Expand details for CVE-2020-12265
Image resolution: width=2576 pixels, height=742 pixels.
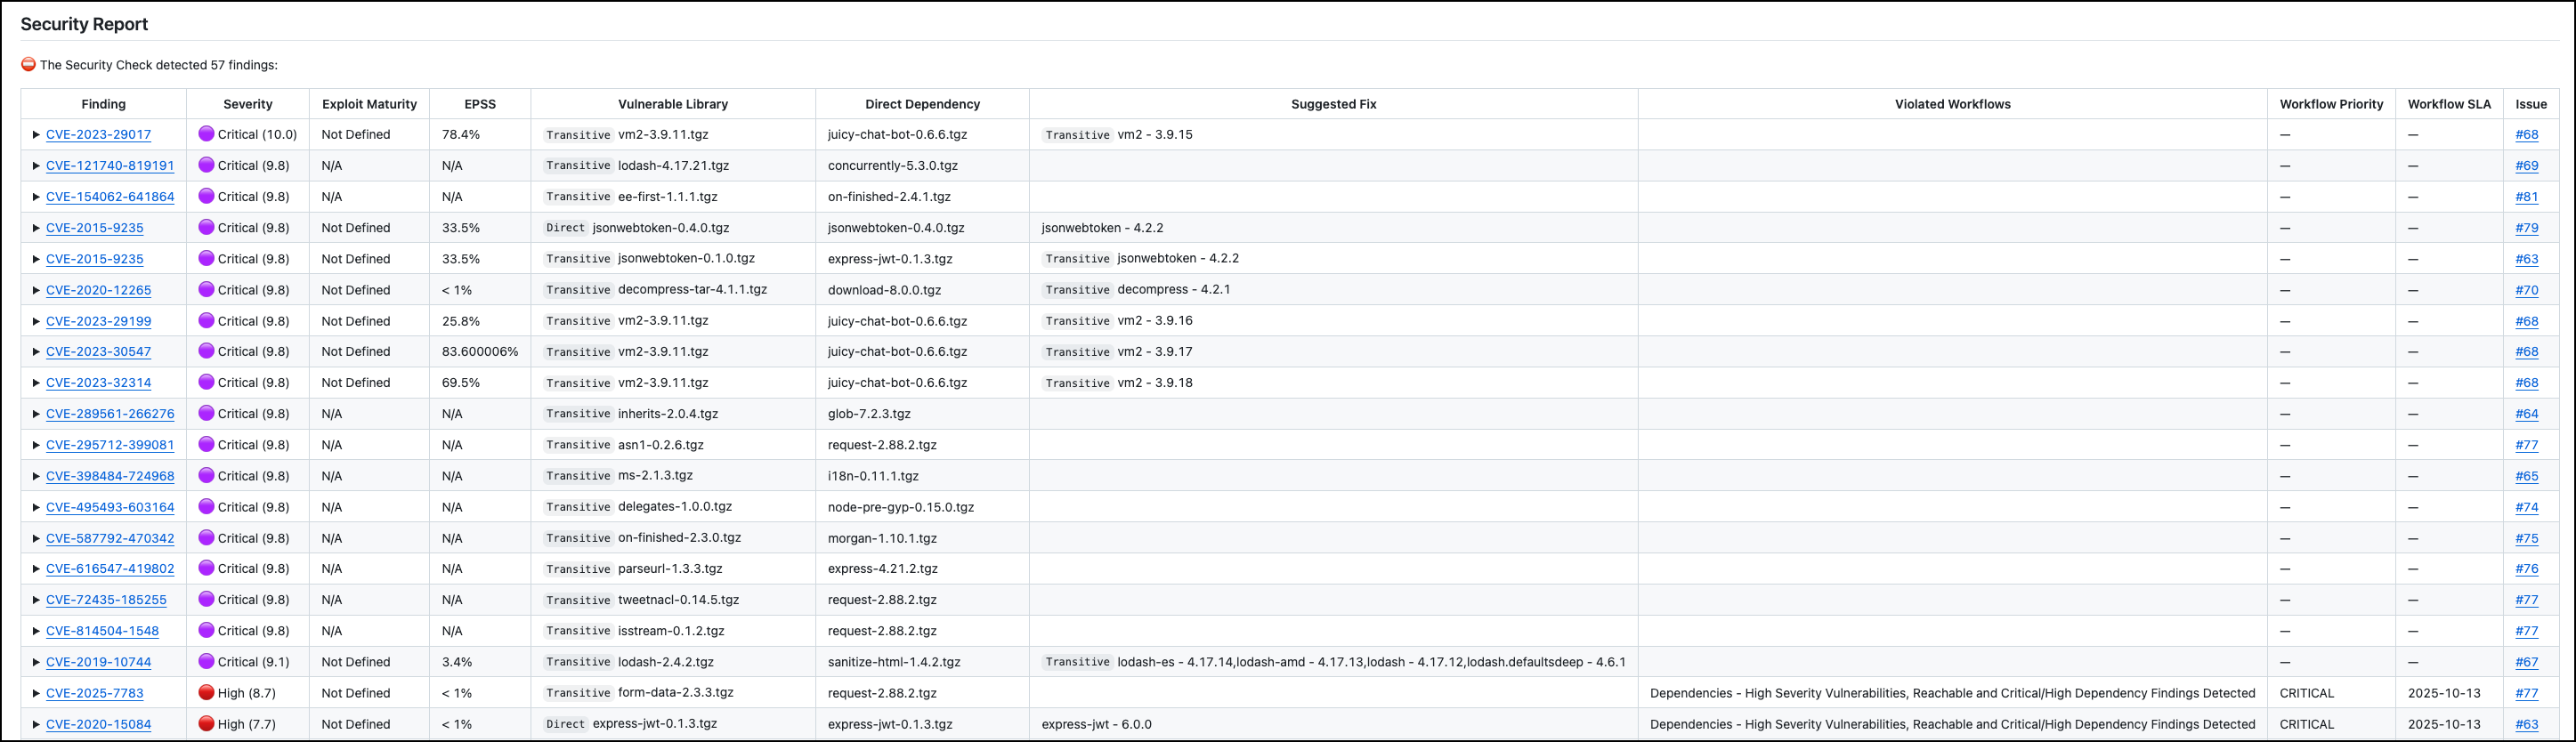tap(36, 290)
